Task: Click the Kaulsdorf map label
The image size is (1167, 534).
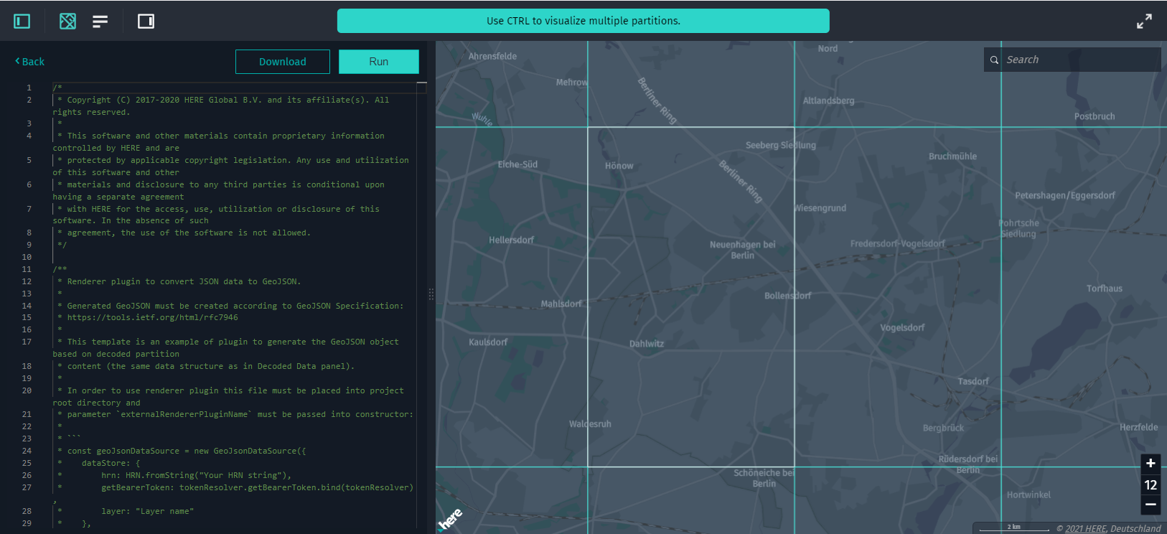Action: pyautogui.click(x=488, y=342)
